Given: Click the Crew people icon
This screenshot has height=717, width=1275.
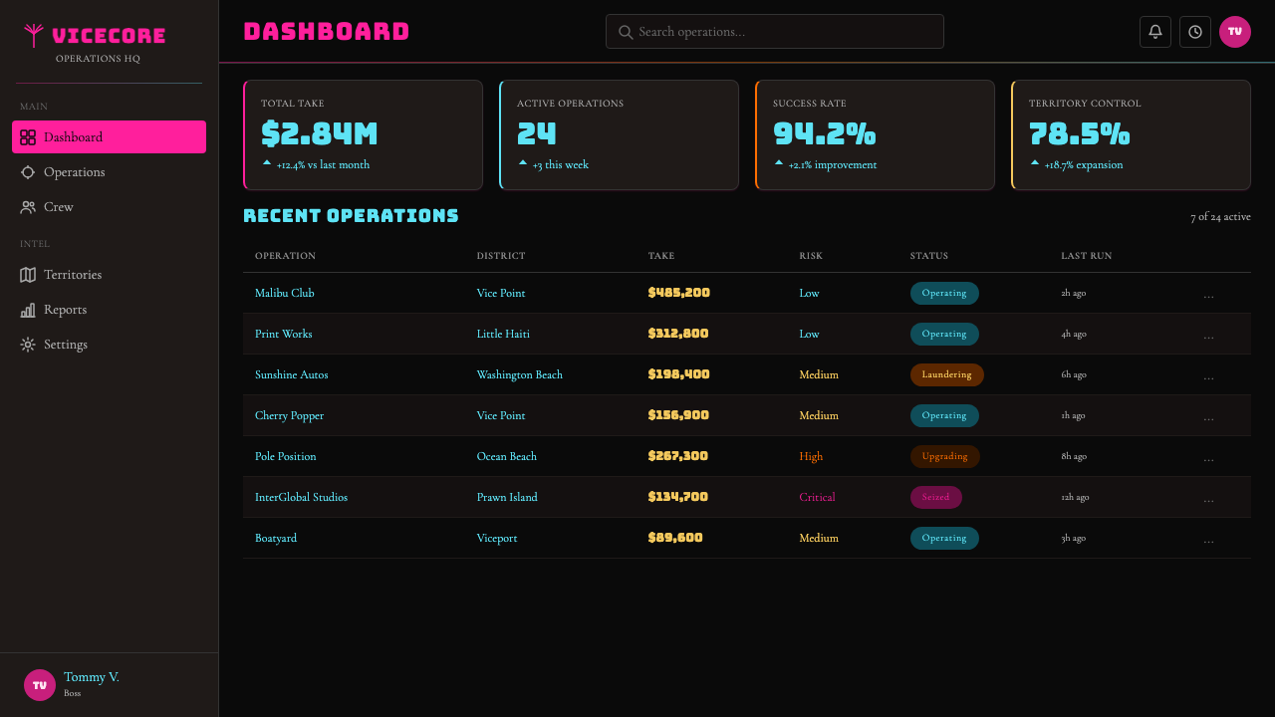Looking at the screenshot, I should 28,207.
